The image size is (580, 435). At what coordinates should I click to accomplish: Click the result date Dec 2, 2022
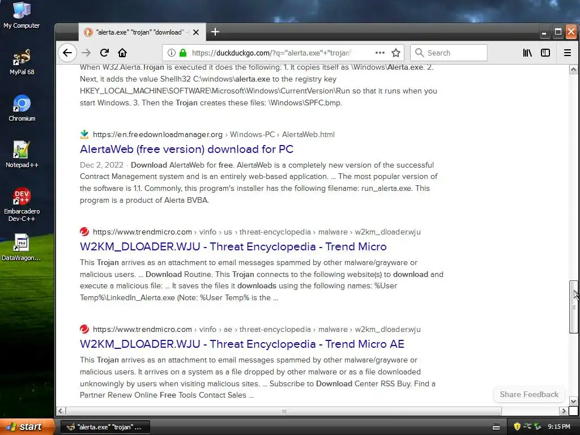[x=102, y=165]
